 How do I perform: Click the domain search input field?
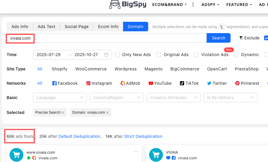107,38
